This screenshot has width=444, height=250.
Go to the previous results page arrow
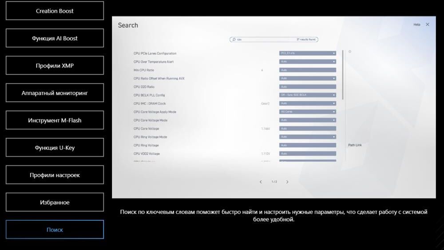pyautogui.click(x=261, y=182)
